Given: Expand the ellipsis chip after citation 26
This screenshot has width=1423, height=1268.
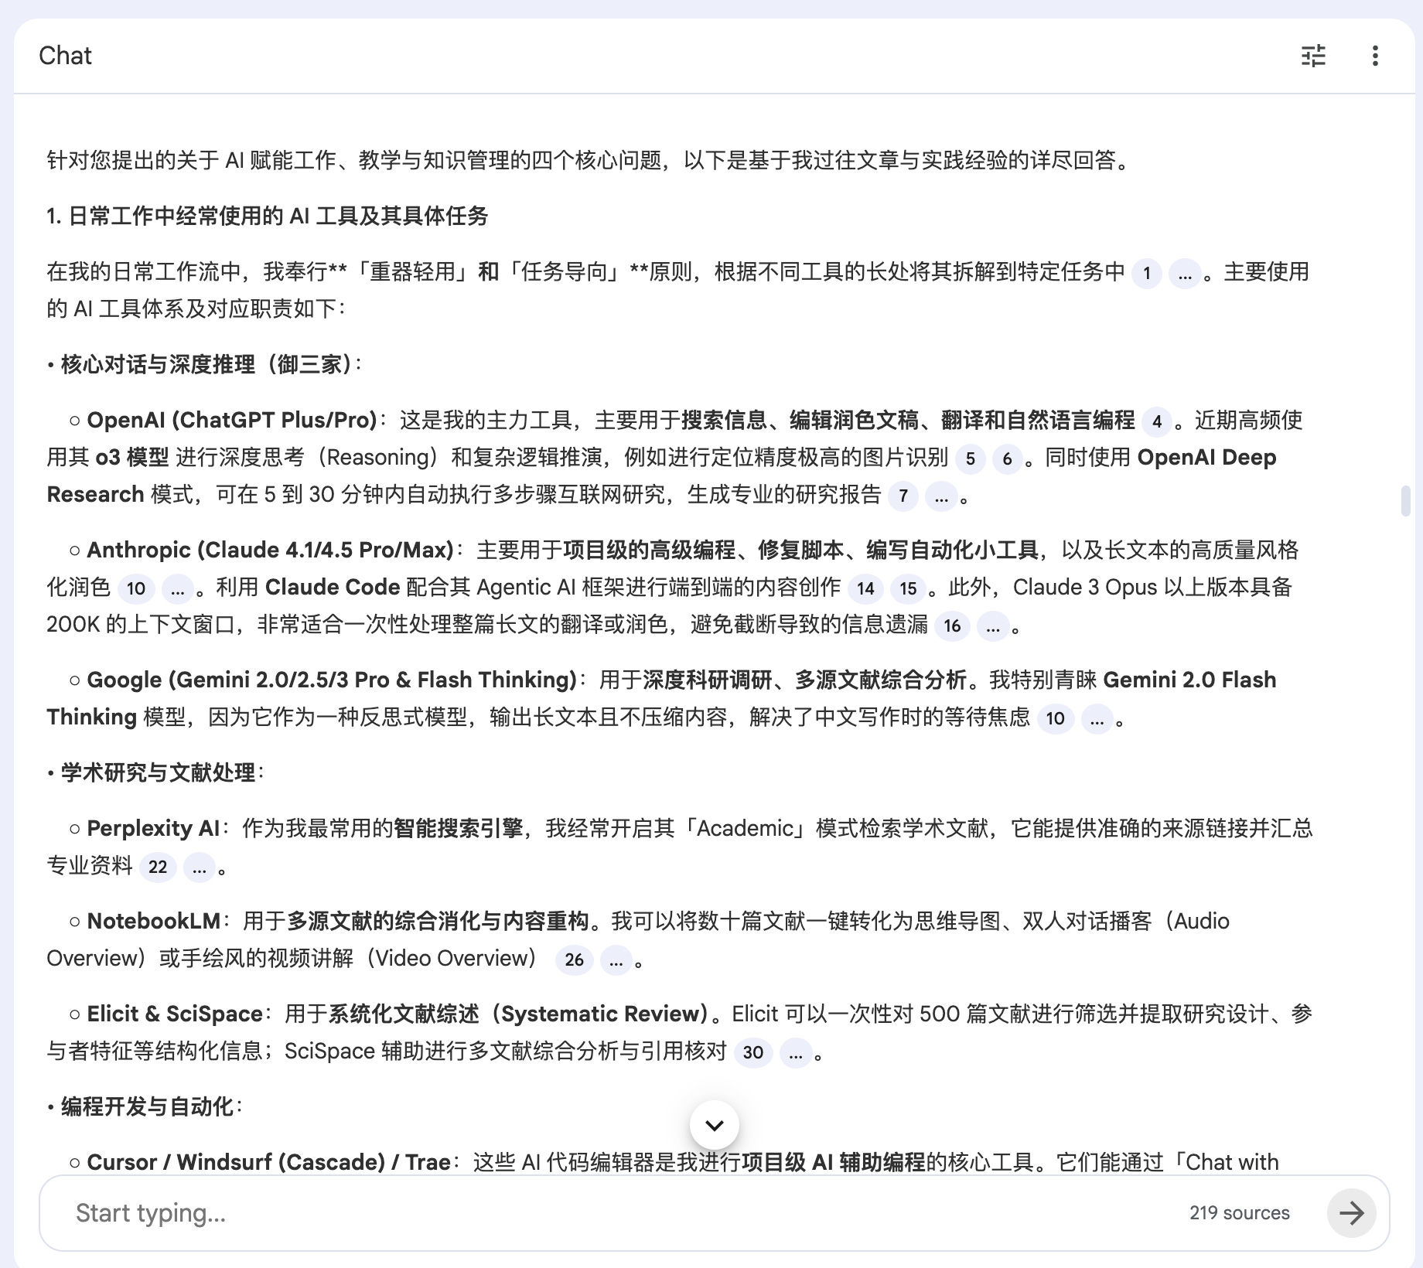Looking at the screenshot, I should [x=616, y=960].
